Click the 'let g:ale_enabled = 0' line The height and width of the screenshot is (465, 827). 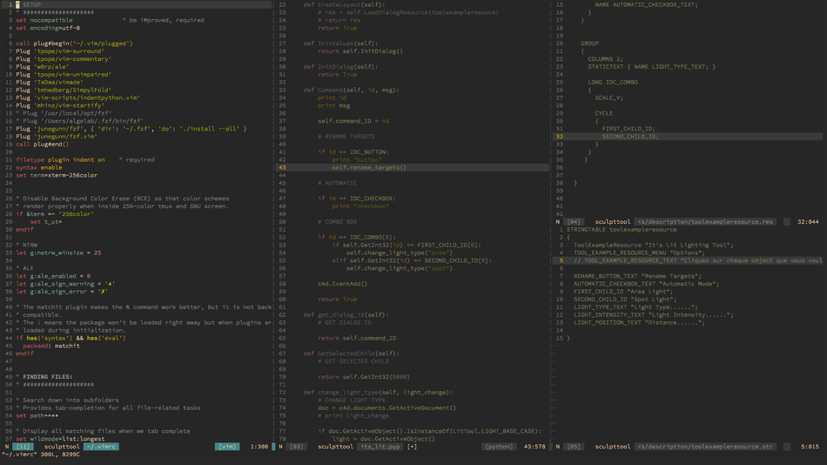point(53,276)
